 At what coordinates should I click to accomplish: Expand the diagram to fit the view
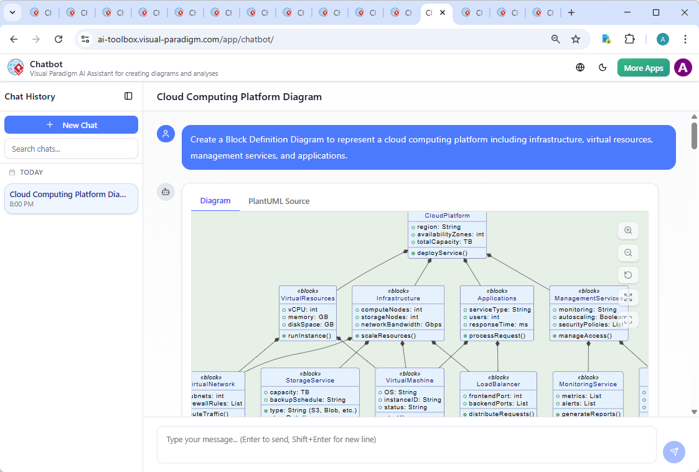[628, 297]
